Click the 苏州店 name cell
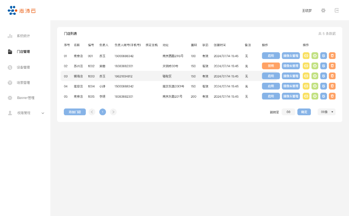 tap(78, 66)
